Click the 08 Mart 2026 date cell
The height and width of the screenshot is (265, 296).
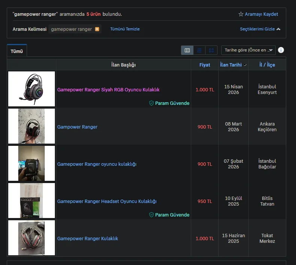coord(234,127)
